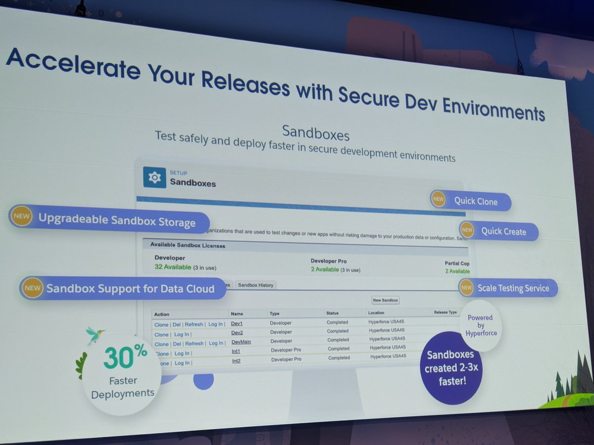Click Clone link in the DevMain row

[x=161, y=344]
